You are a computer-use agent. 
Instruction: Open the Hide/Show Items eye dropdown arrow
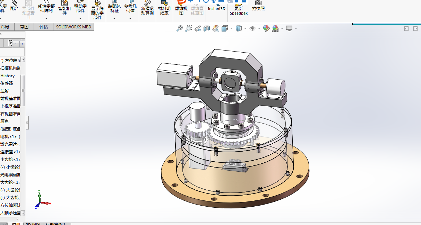point(259,28)
